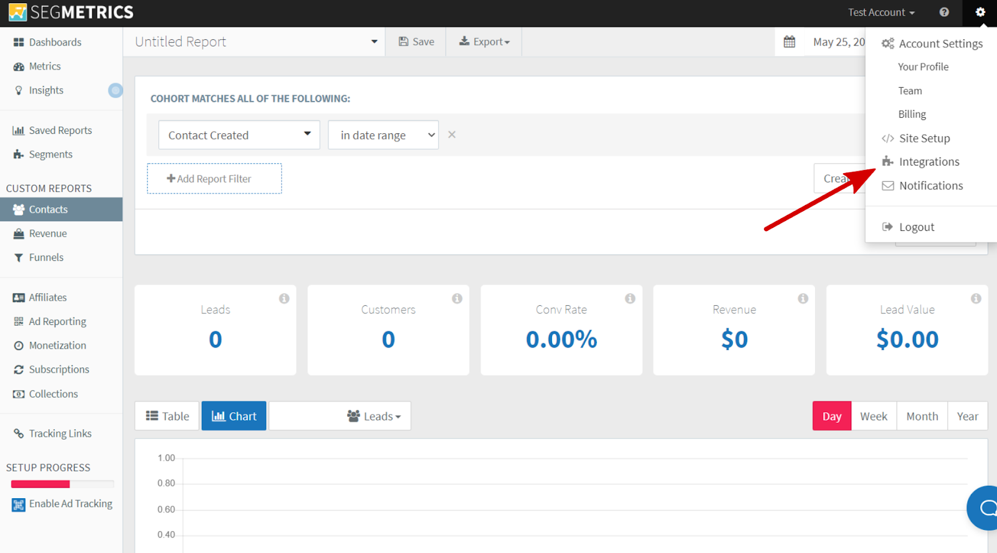
Task: Open the Contact Created filter dropdown
Action: [239, 135]
